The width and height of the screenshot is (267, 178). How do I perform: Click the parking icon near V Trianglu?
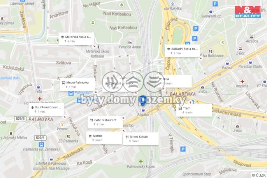(x=183, y=150)
